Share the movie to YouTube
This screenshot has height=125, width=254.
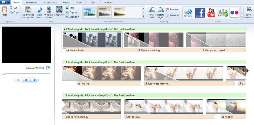coord(211,13)
